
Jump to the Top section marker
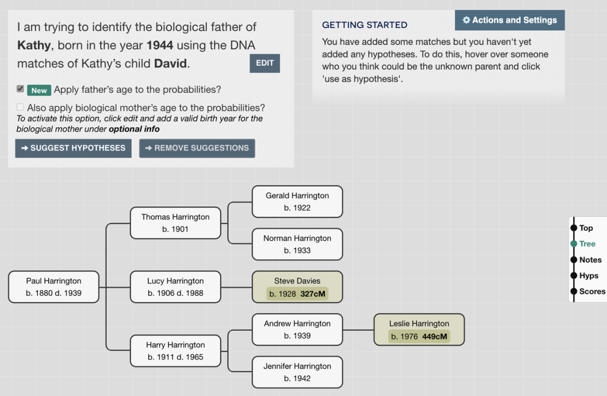(574, 228)
